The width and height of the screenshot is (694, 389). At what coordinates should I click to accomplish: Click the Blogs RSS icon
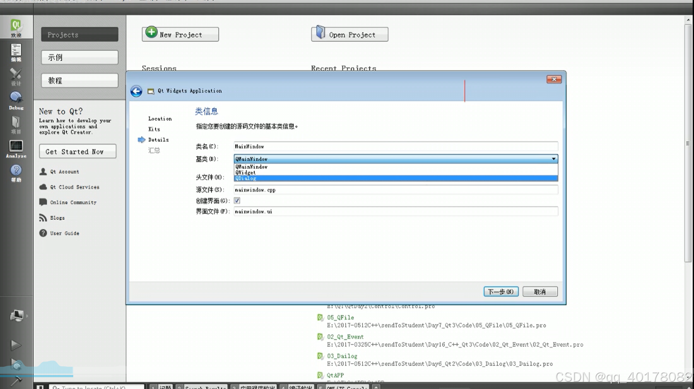pos(43,218)
